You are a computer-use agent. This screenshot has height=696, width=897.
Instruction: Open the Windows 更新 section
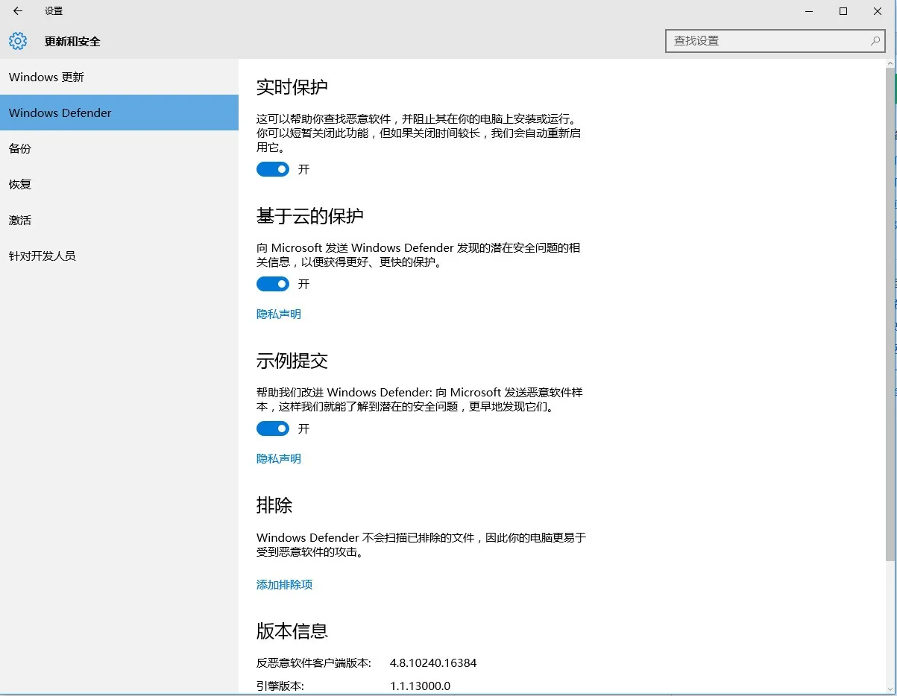[x=47, y=77]
